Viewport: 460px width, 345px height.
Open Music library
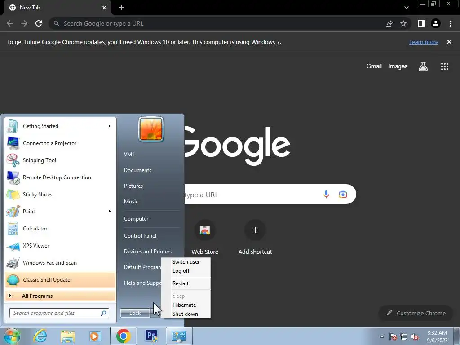pos(131,202)
